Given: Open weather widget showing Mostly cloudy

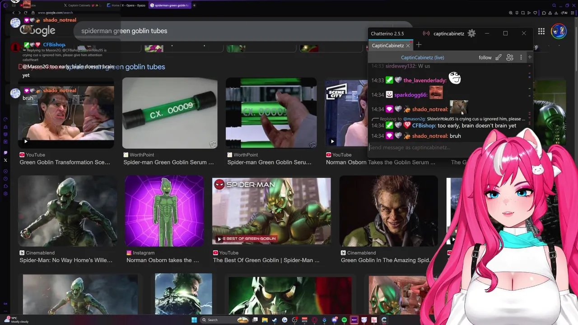Looking at the screenshot, I should click(x=16, y=320).
